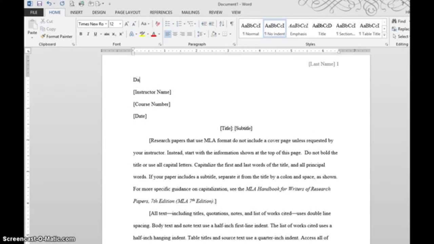Toggle superscript formatting
The height and width of the screenshot is (244, 434).
pos(121,34)
